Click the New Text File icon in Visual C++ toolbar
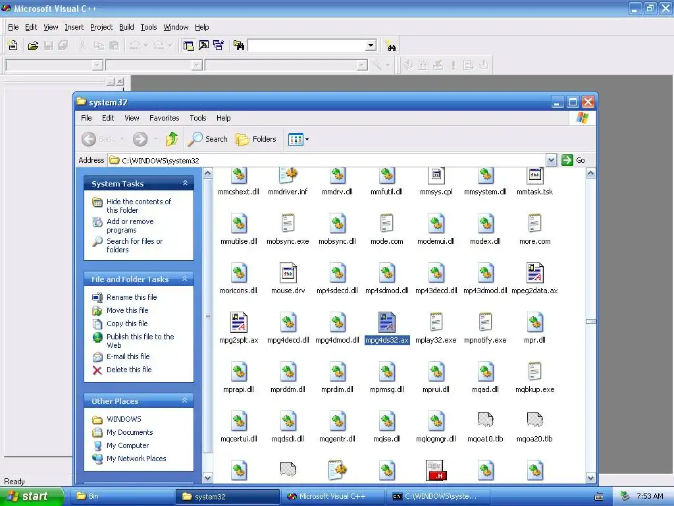 (x=13, y=45)
